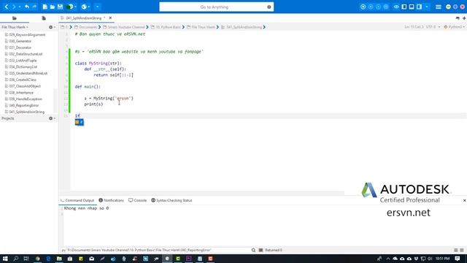Toggle the left side pane visibility
467x263 pixels.
point(404,7)
